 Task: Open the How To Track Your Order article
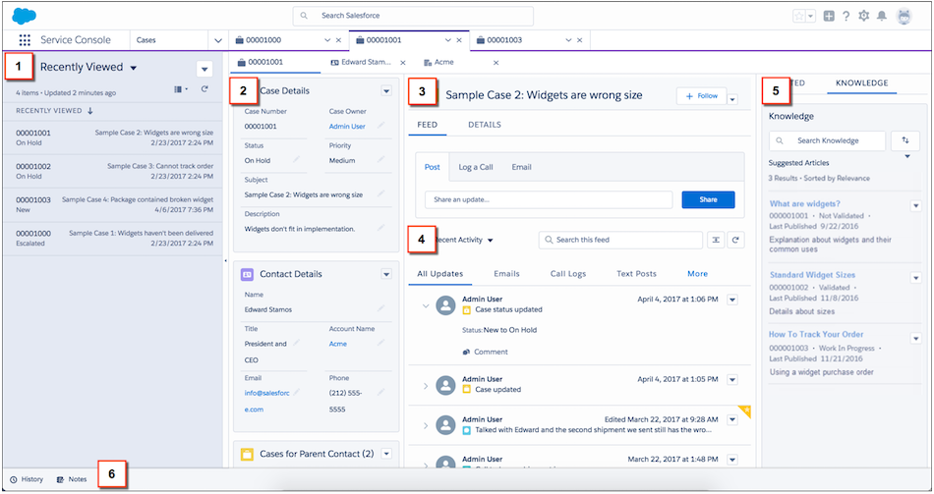point(816,335)
